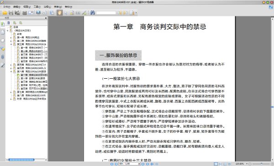274x166 pixels.
Task: Select the 目录 bookmark
Action: coord(16,27)
